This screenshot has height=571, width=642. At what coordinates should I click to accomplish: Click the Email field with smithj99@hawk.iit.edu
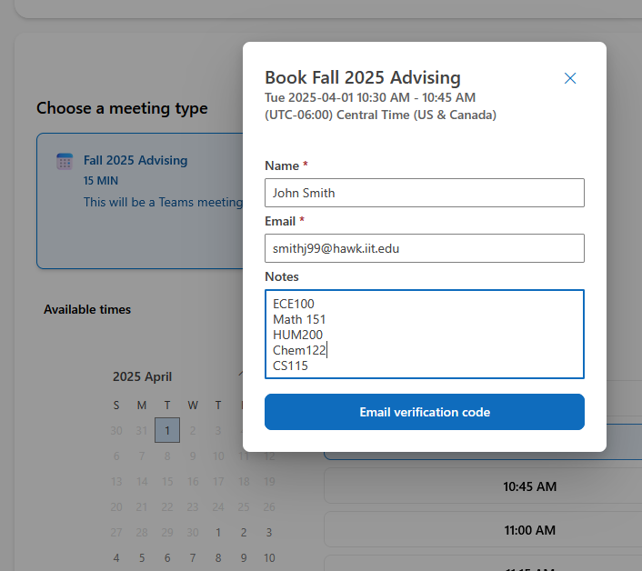tap(424, 248)
